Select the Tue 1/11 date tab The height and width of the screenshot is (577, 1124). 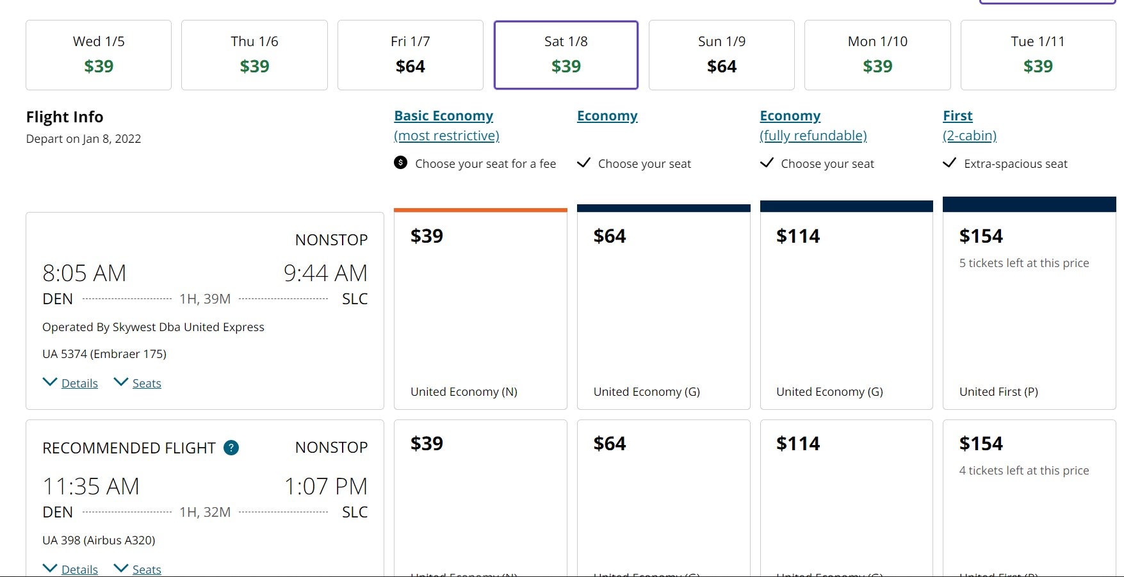pos(1038,55)
